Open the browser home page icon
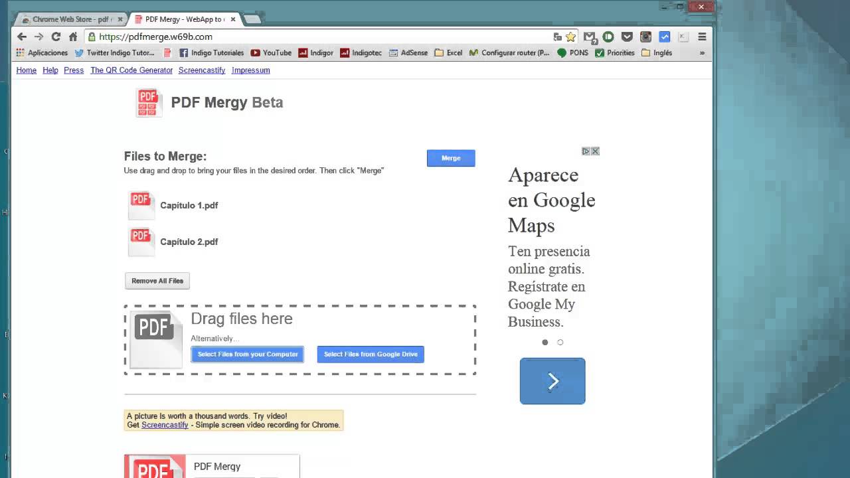The width and height of the screenshot is (850, 478). pos(73,37)
